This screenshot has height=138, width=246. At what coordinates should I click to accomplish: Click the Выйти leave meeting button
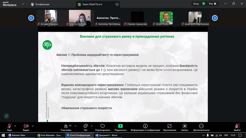click(x=237, y=127)
